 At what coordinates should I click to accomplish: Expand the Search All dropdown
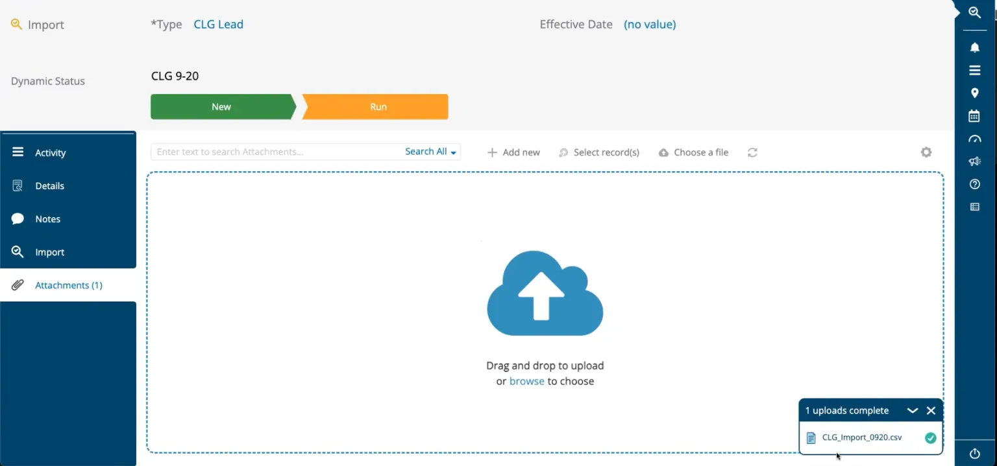[x=430, y=152]
